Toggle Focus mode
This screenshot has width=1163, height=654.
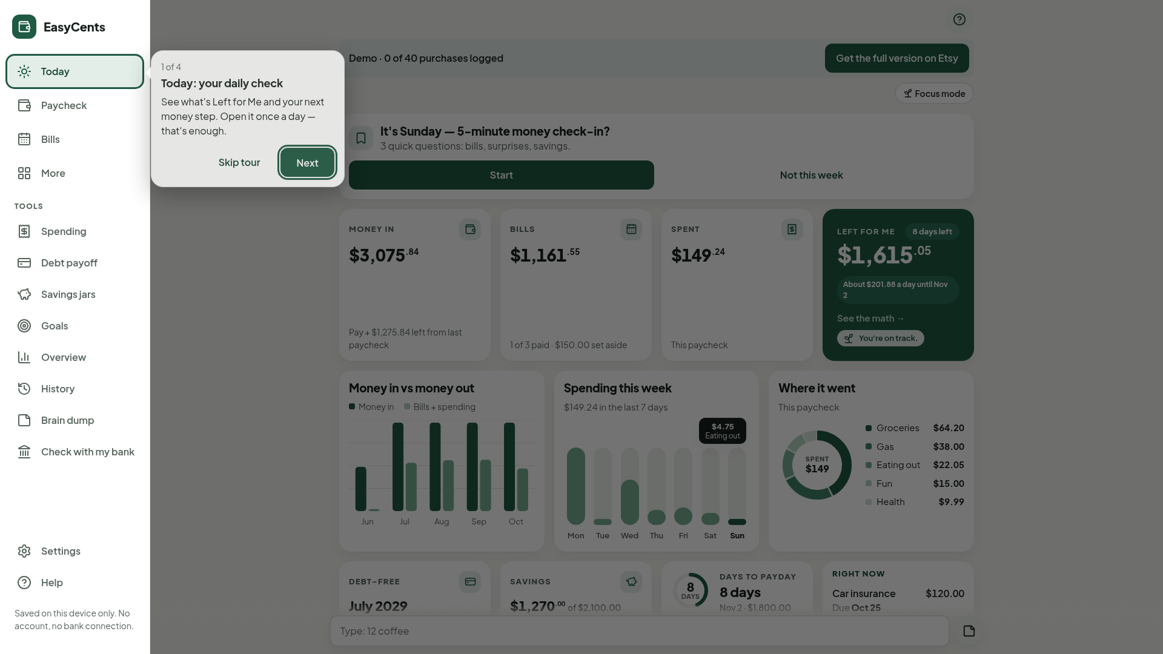(934, 93)
